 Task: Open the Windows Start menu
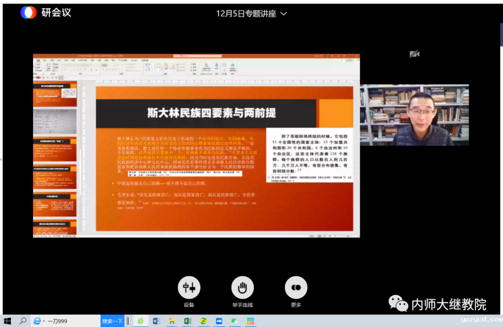7,321
